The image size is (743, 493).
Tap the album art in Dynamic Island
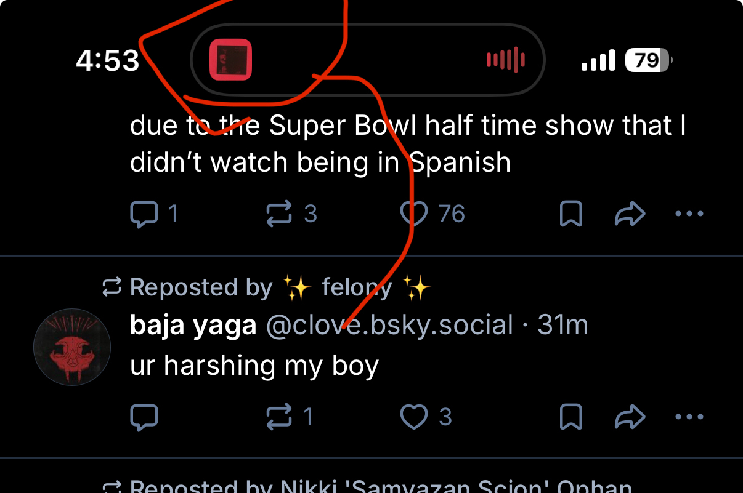[231, 60]
